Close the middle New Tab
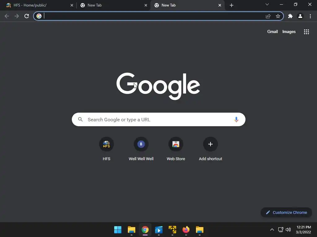317x237 pixels. pos(146,5)
